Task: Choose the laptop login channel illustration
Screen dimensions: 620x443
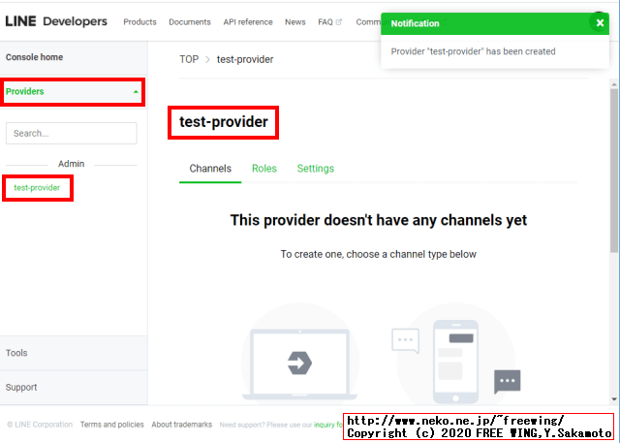Action: click(299, 353)
